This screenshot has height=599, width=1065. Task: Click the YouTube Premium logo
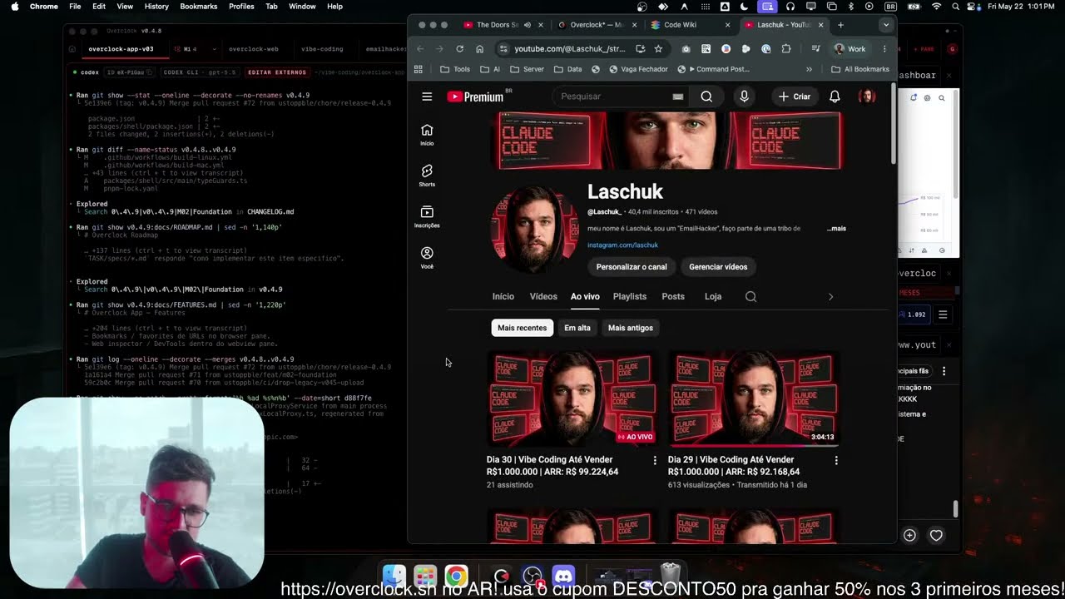(475, 97)
